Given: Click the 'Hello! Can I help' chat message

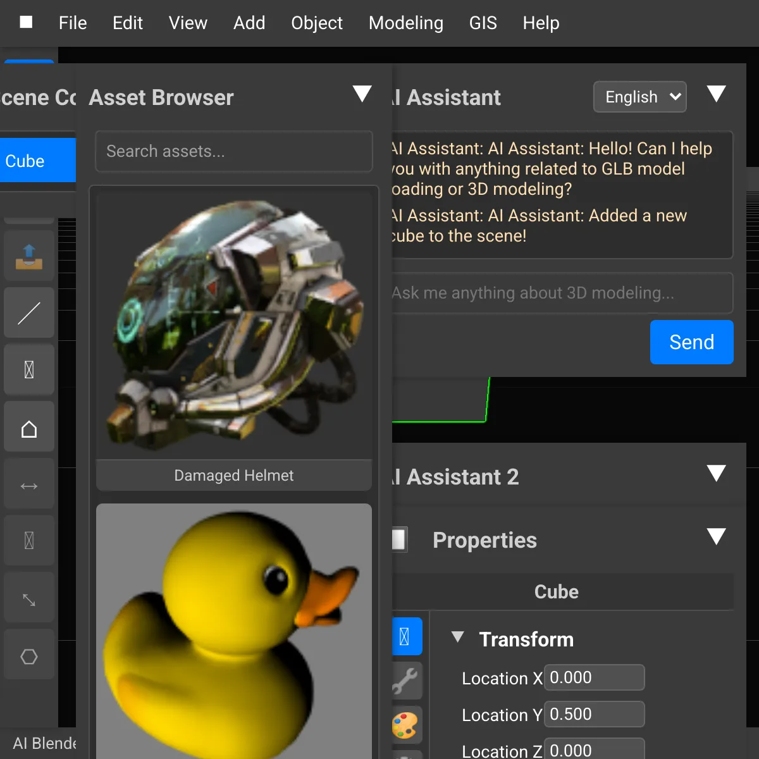Looking at the screenshot, I should pyautogui.click(x=552, y=169).
